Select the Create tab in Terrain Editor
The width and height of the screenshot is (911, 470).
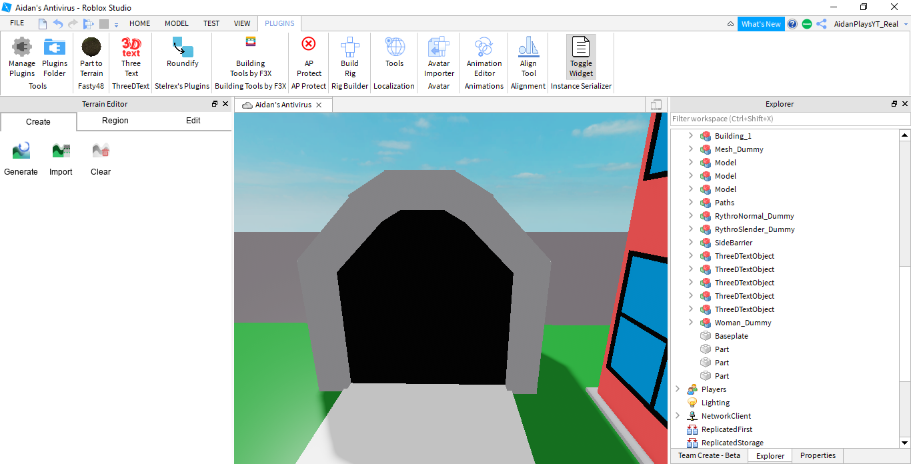coord(38,121)
